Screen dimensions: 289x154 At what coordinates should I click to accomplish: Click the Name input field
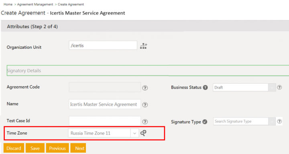tap(105, 104)
